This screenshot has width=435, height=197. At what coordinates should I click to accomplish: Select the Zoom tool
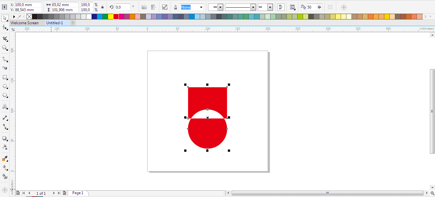(4, 48)
